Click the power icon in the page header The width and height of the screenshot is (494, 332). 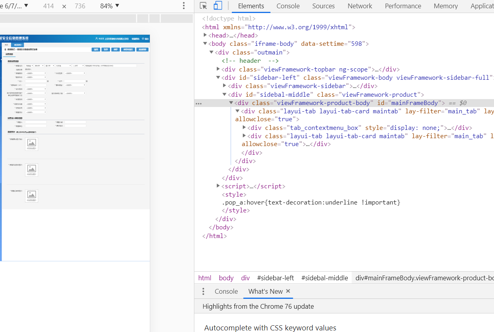point(143,39)
